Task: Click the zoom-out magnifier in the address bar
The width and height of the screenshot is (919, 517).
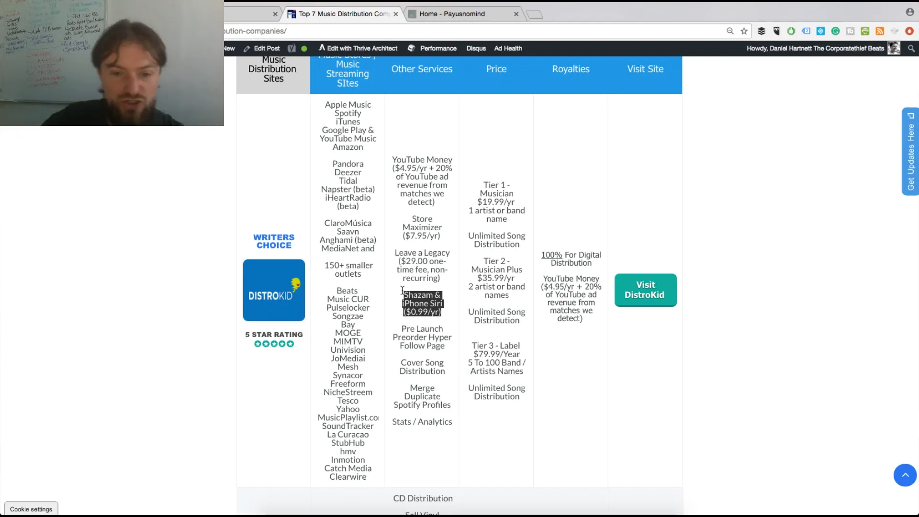Action: pyautogui.click(x=730, y=31)
